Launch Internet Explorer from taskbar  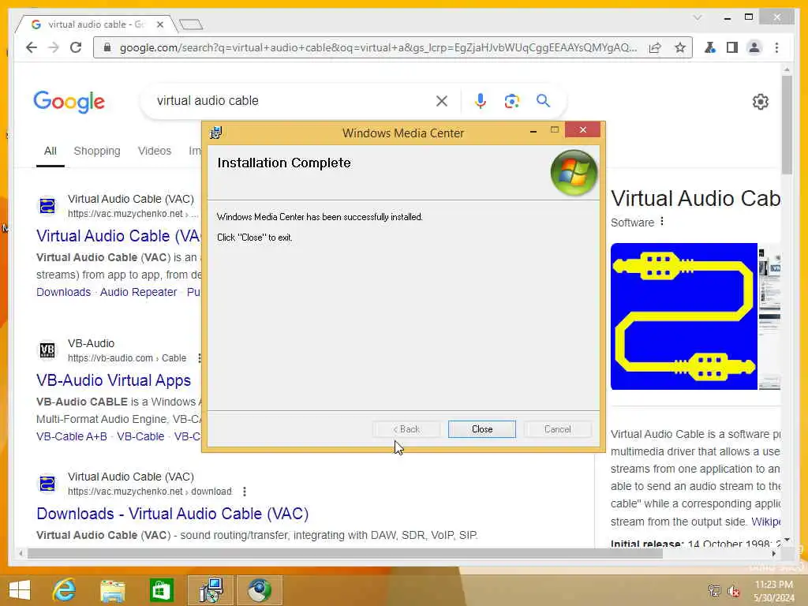click(65, 590)
